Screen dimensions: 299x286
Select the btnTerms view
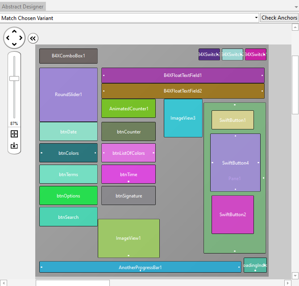pos(68,174)
